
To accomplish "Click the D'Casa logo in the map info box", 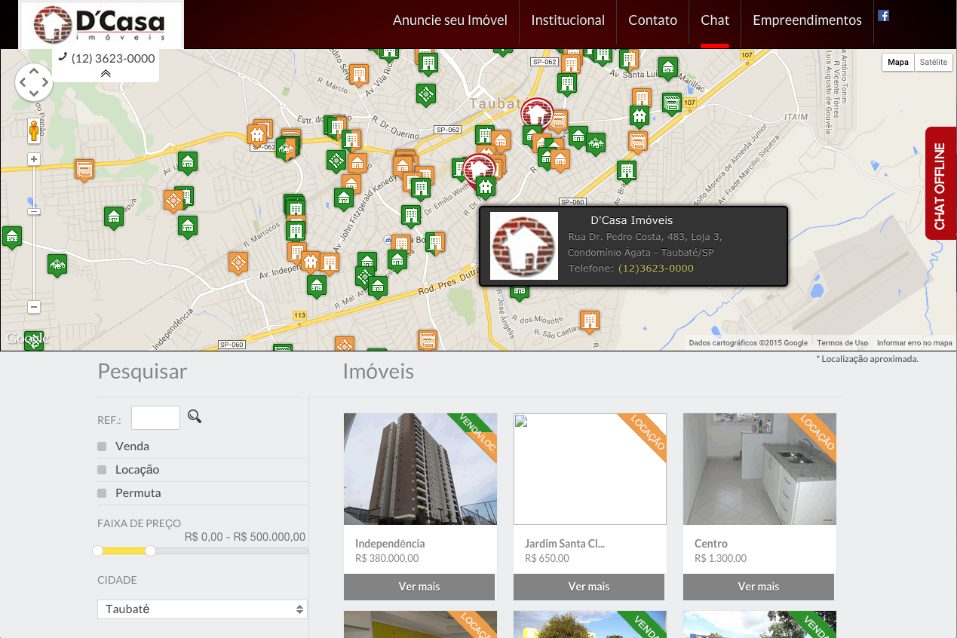I will tap(524, 246).
